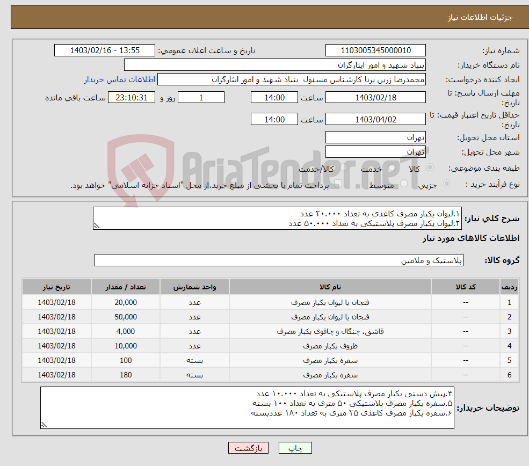This screenshot has height=466, width=529.
Task: Click the شرح کلی نیاز description textarea
Action: 277,218
